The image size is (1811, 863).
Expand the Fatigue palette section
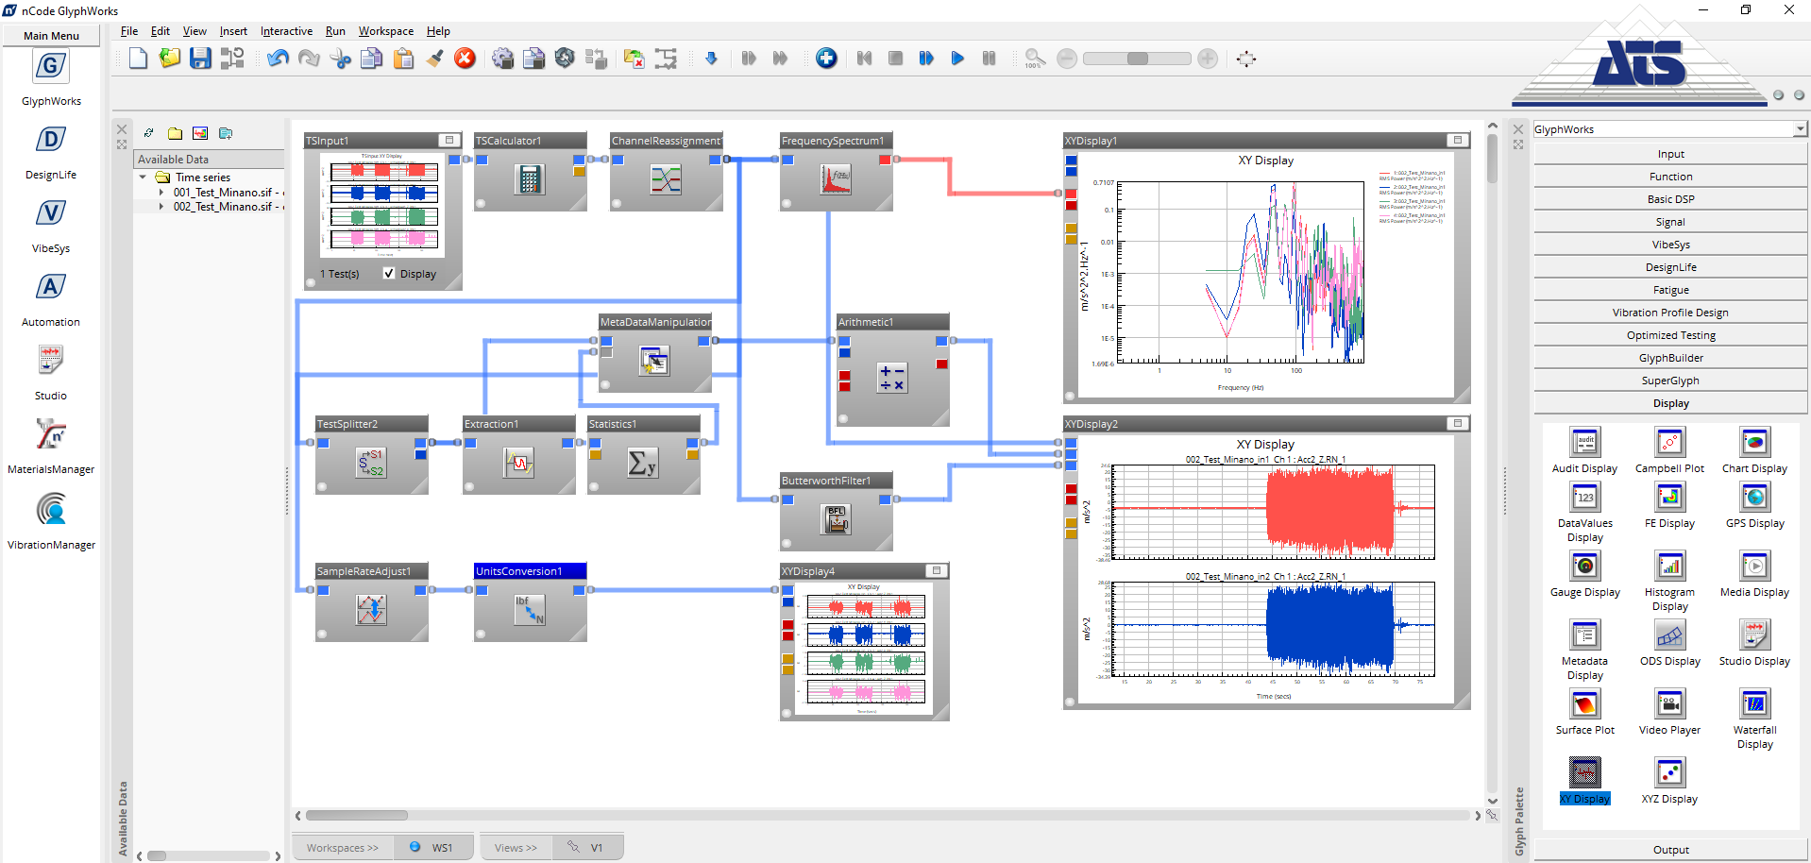1670,290
